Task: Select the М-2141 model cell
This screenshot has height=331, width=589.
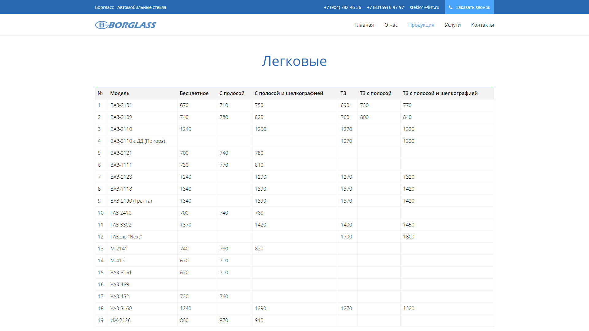Action: point(143,249)
